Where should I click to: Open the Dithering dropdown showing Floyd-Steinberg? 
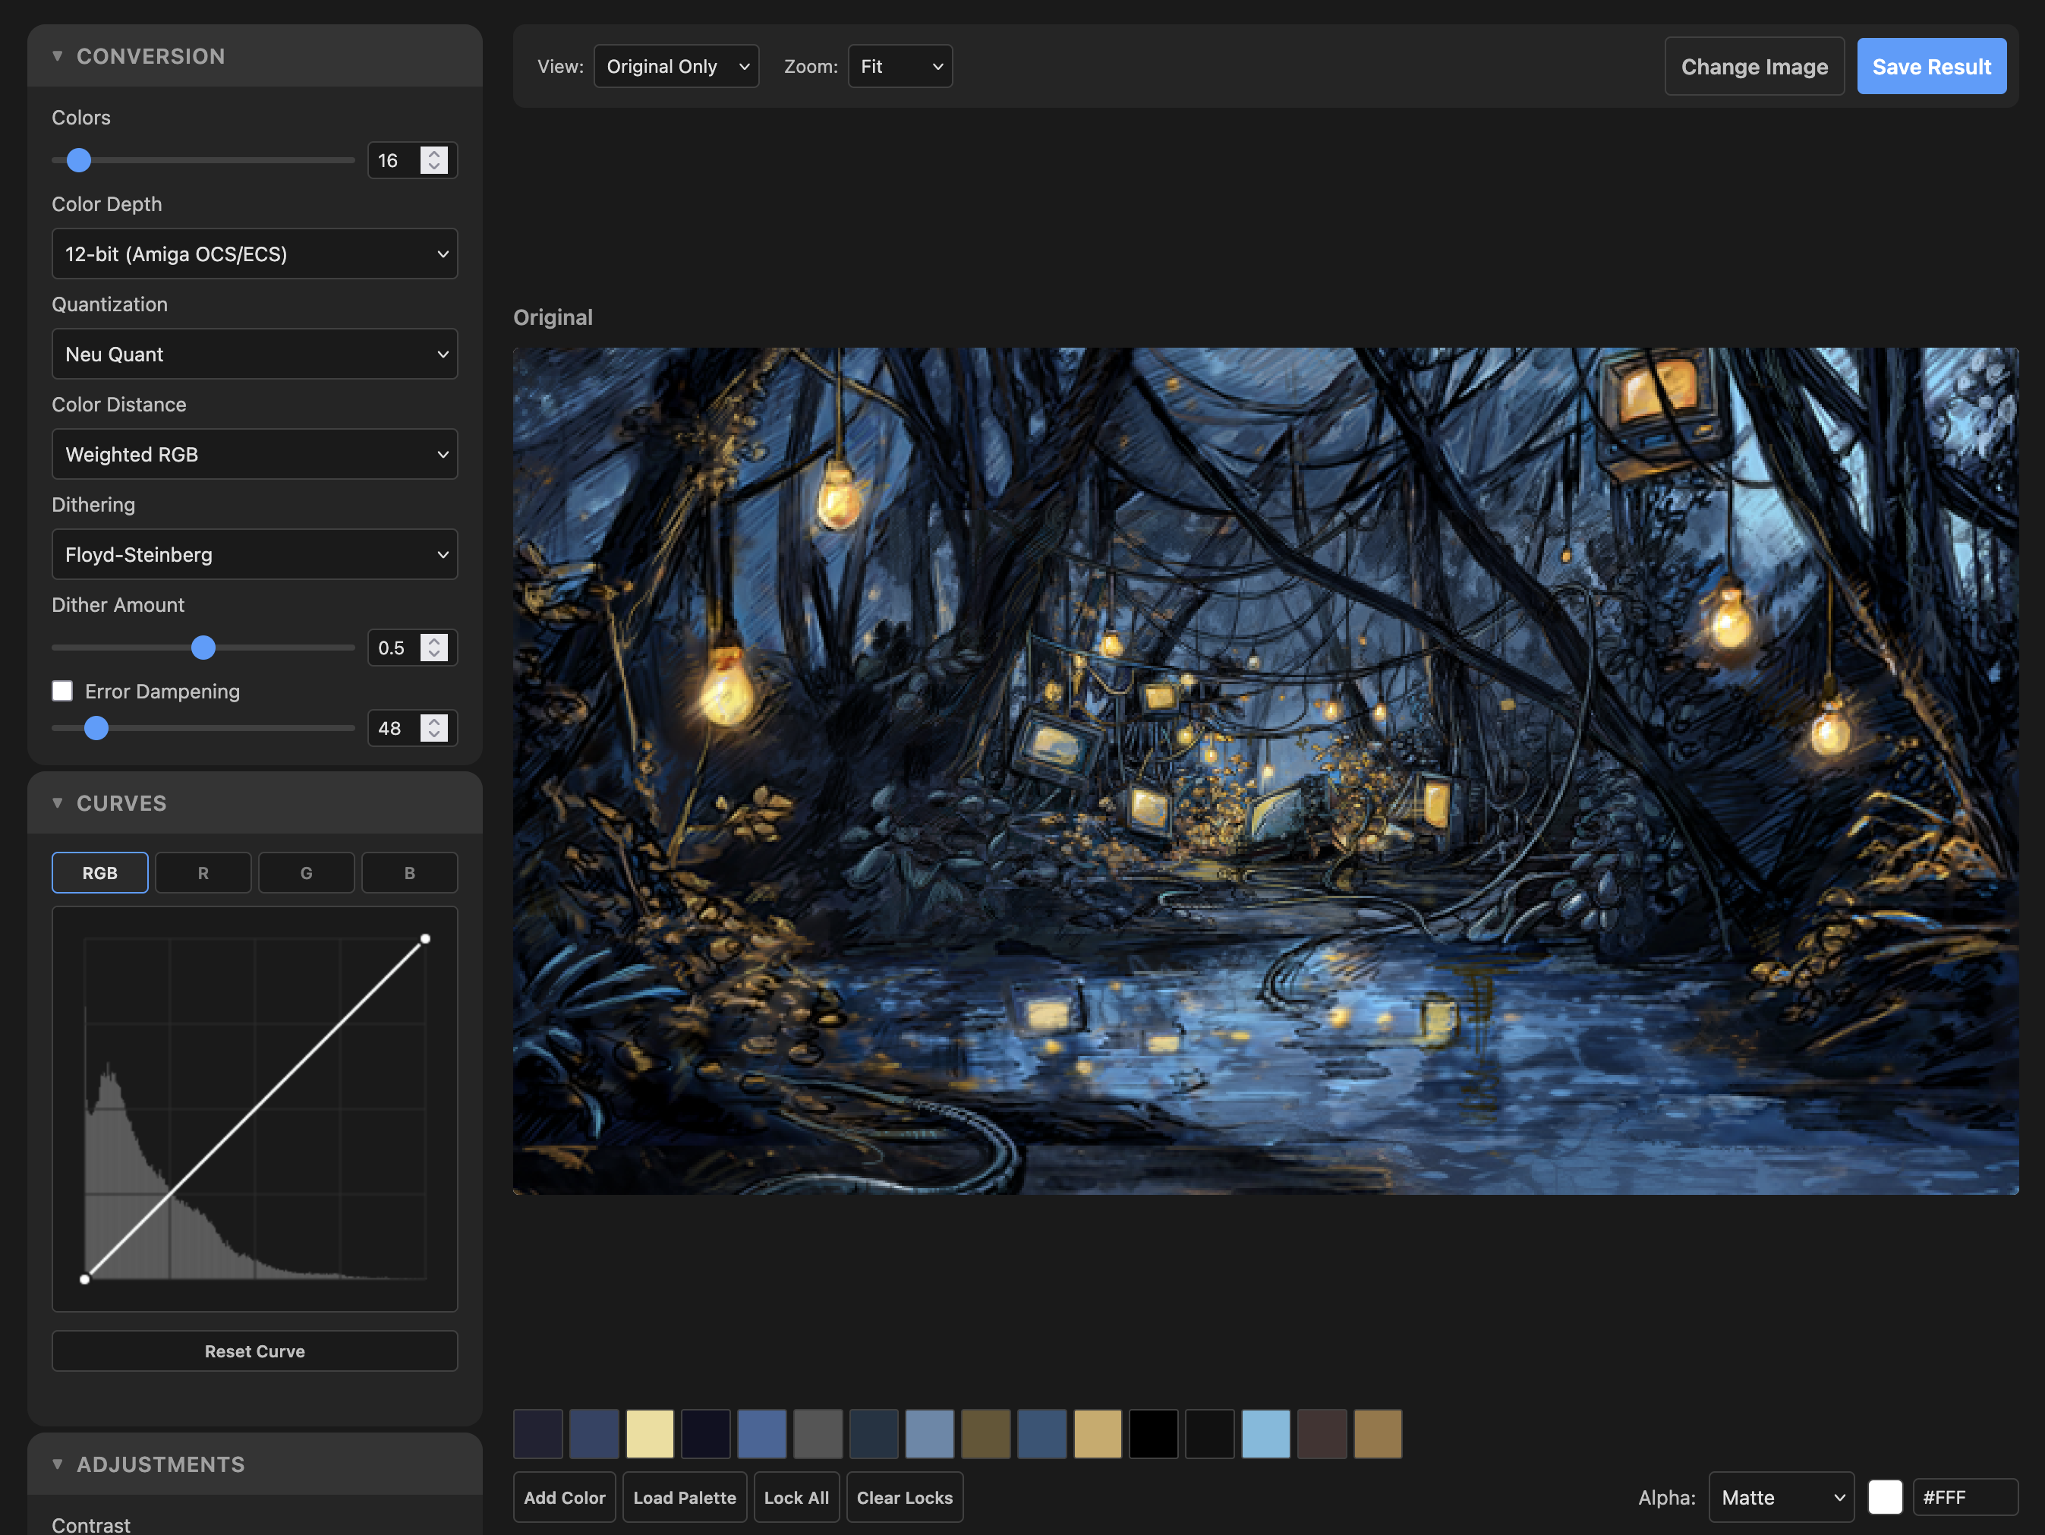coord(254,555)
